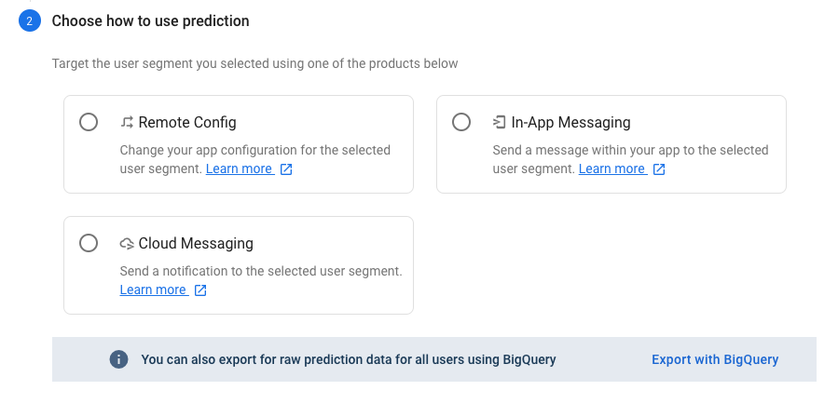This screenshot has height=404, width=838.
Task: Open external link icon under Remote Config
Action: click(286, 169)
